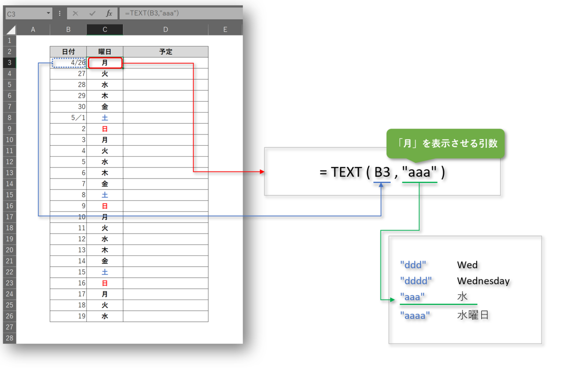Click the Select All corner triangle
Screen dimensions: 563x368
point(10,30)
